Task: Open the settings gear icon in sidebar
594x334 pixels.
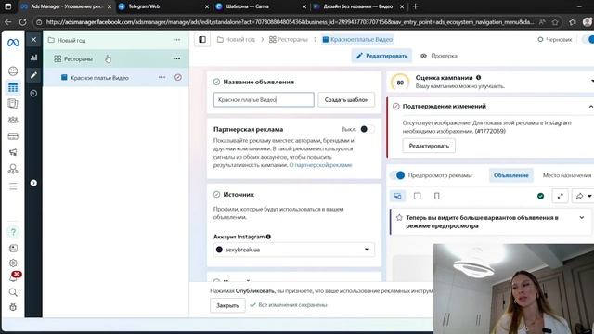Action: coord(13,263)
